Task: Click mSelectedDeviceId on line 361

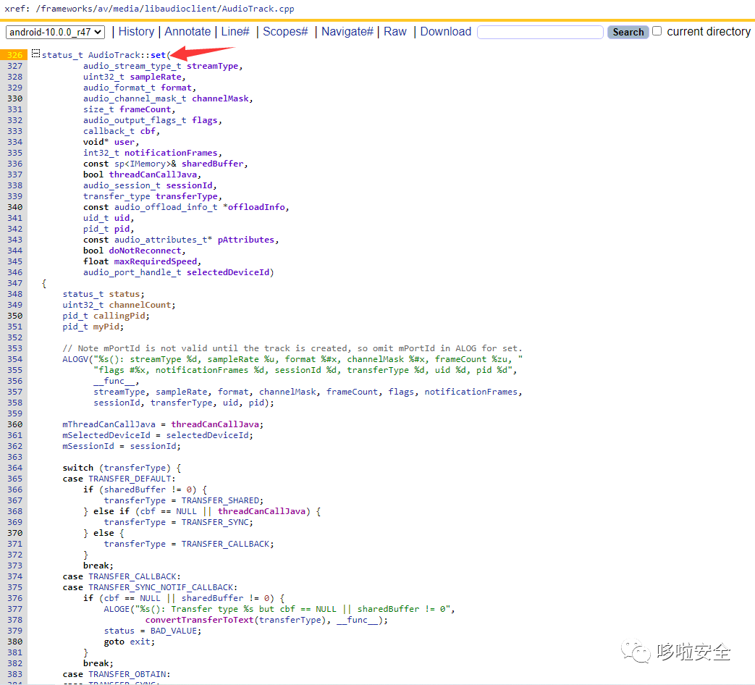Action: coord(106,435)
